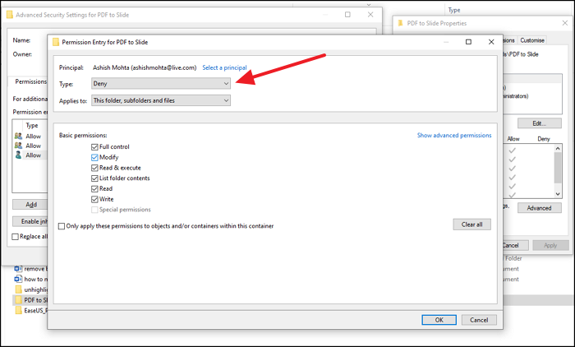Click folder icon in Advanced Security Settings title bar
Viewport: 575px width, 347px height.
(x=10, y=15)
